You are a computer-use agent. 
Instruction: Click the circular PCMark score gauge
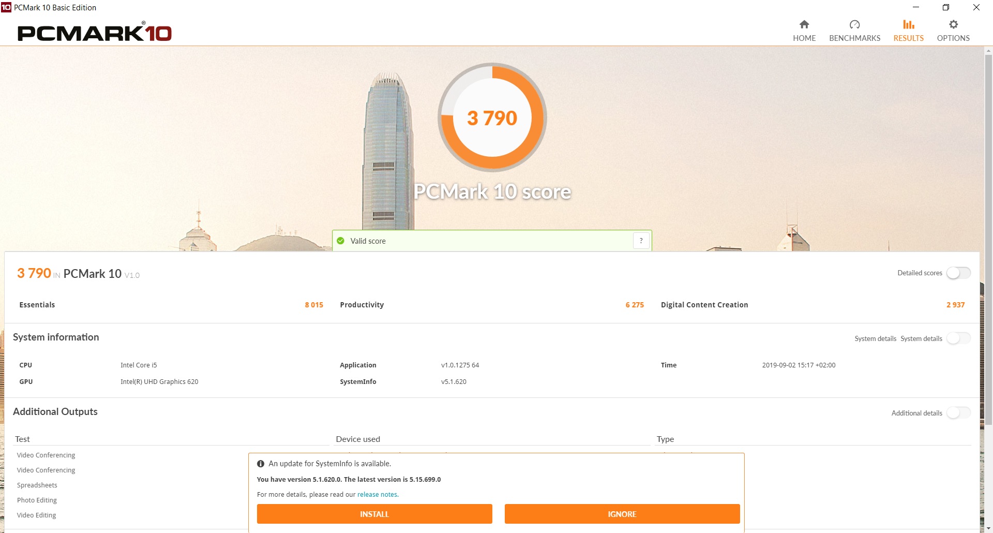click(x=492, y=117)
